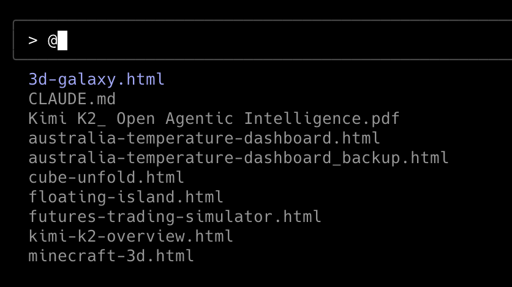Select australia-temperature-dashboard.html

(x=204, y=138)
